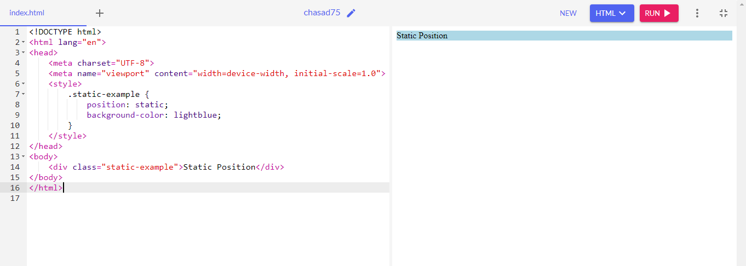
Task: Add a new file with plus icon
Action: pyautogui.click(x=100, y=13)
